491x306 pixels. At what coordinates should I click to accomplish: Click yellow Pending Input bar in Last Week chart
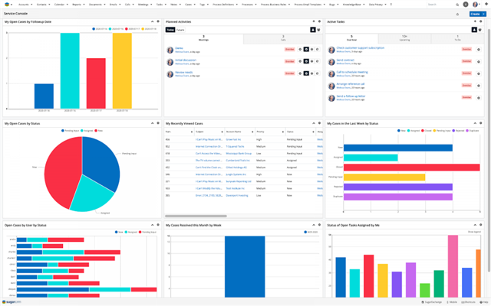pos(384,177)
